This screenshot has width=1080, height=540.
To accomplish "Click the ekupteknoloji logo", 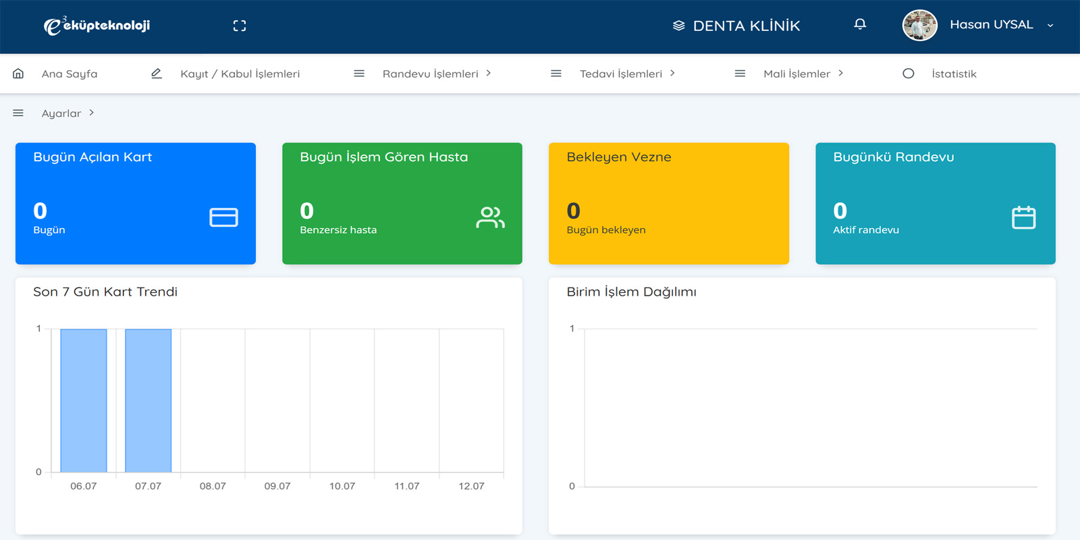I will [x=97, y=26].
